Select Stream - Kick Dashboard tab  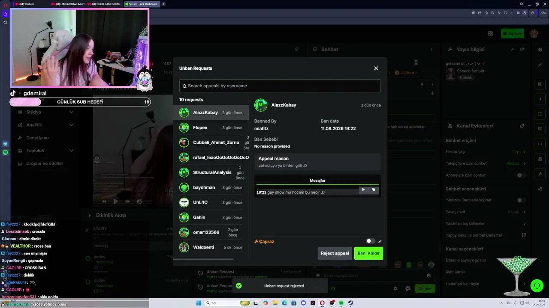point(141,4)
